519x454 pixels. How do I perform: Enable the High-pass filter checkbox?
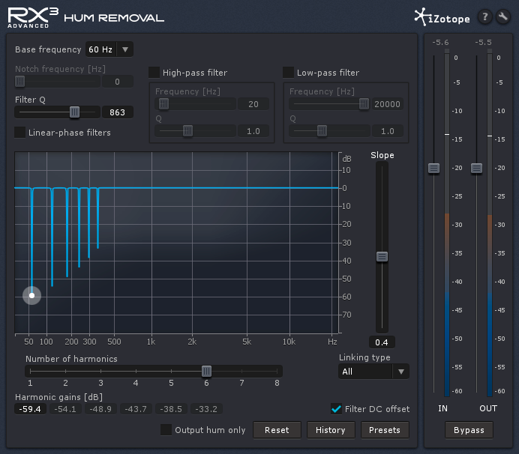[x=154, y=73]
